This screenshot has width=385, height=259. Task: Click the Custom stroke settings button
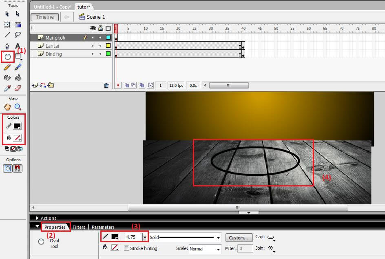(x=239, y=238)
